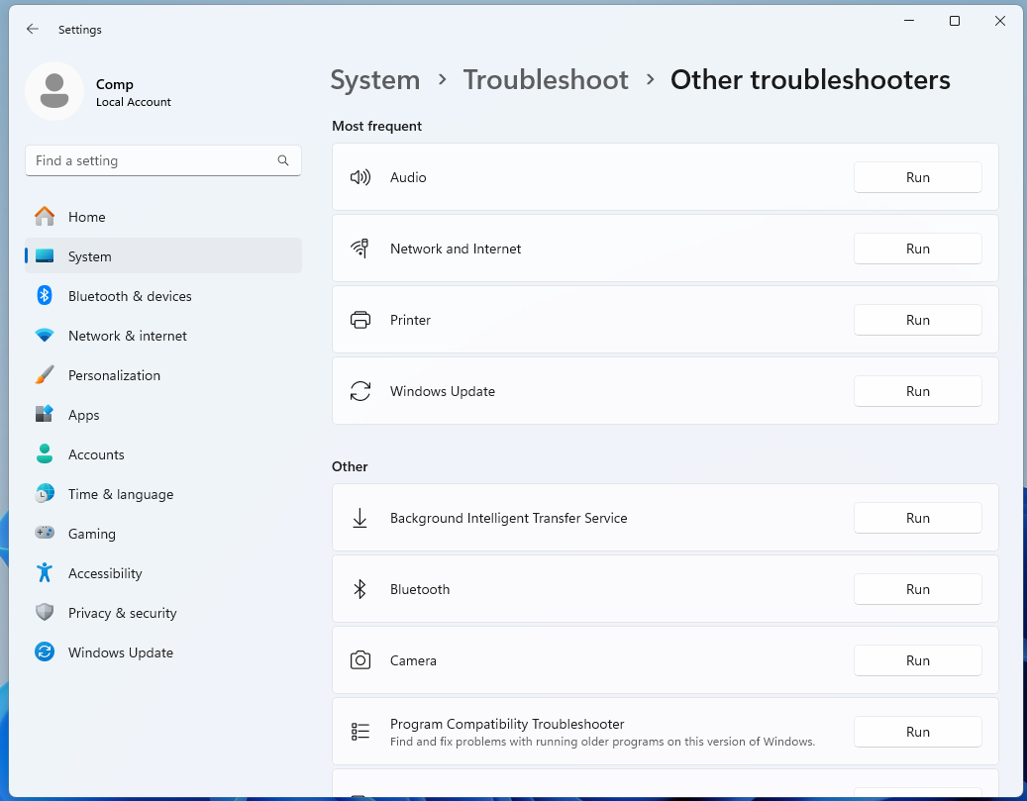
Task: Select System in the sidebar
Action: (x=163, y=256)
